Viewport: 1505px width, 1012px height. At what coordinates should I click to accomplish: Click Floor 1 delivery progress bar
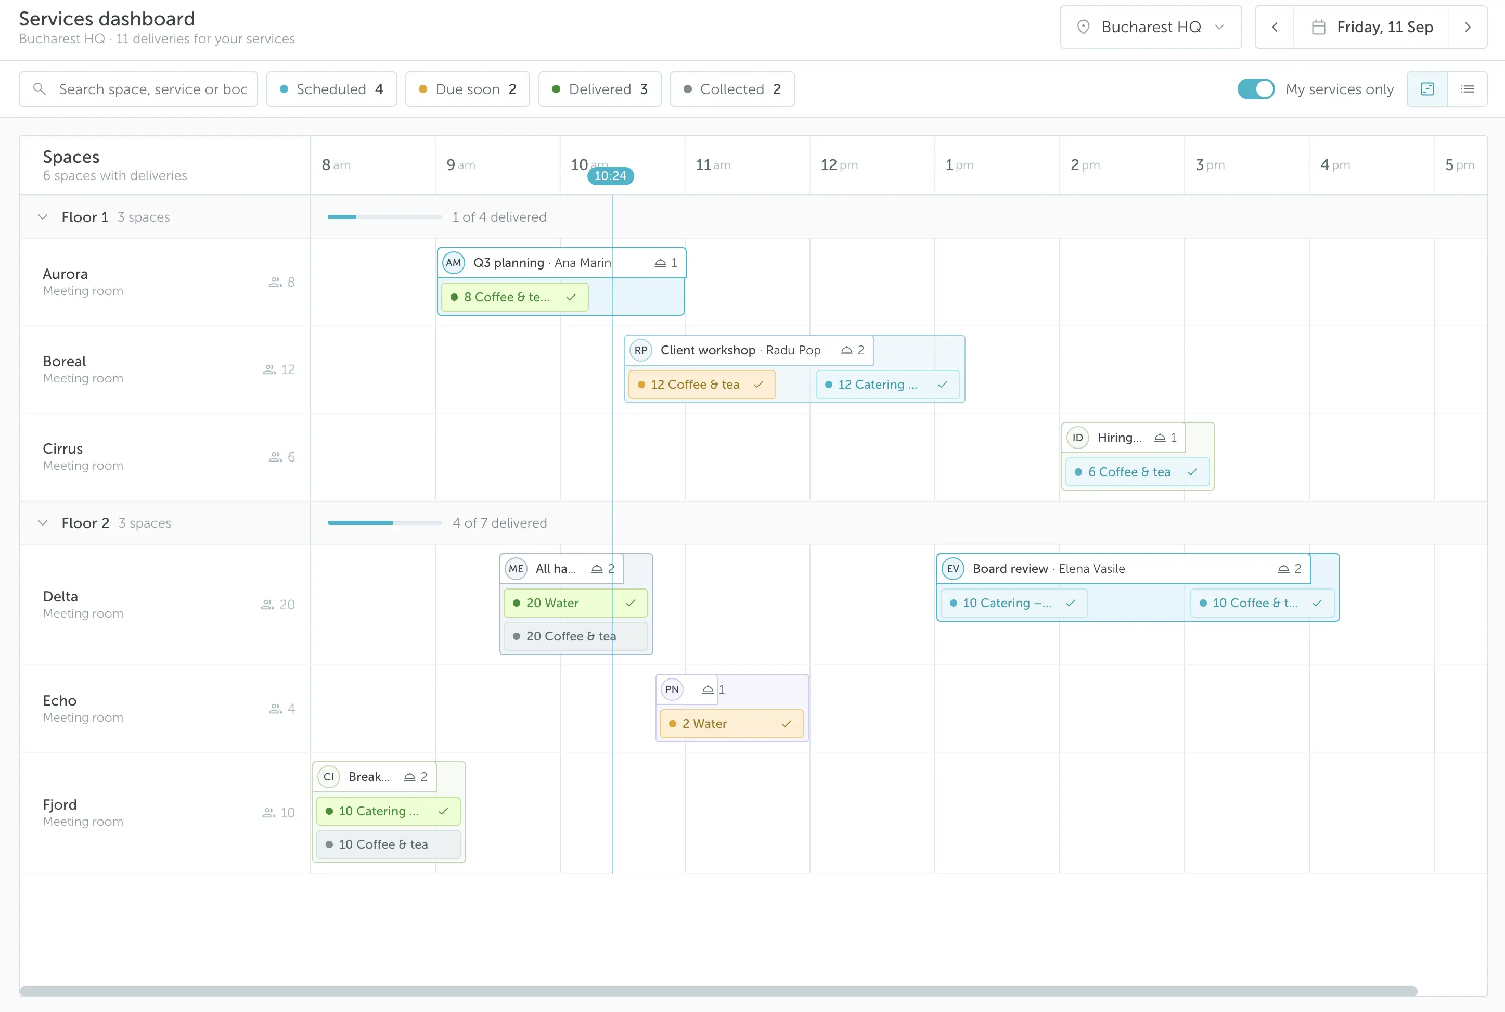(x=384, y=217)
